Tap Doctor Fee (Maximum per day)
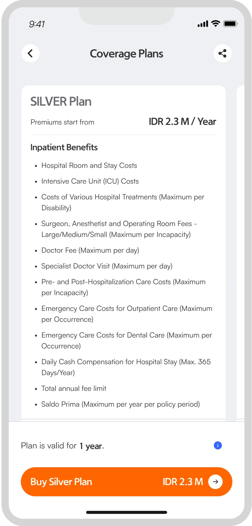252x526 pixels. click(x=90, y=250)
